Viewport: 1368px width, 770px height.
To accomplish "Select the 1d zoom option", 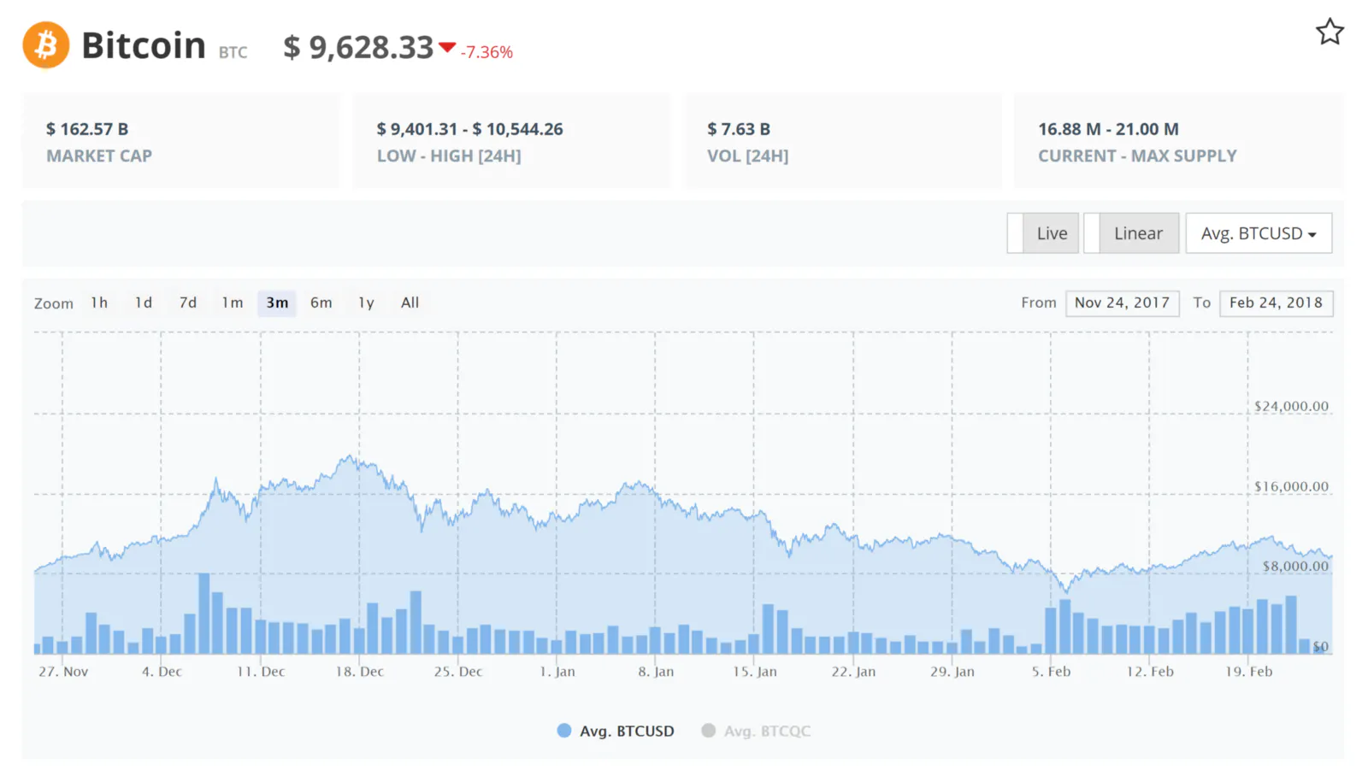I will (x=142, y=303).
